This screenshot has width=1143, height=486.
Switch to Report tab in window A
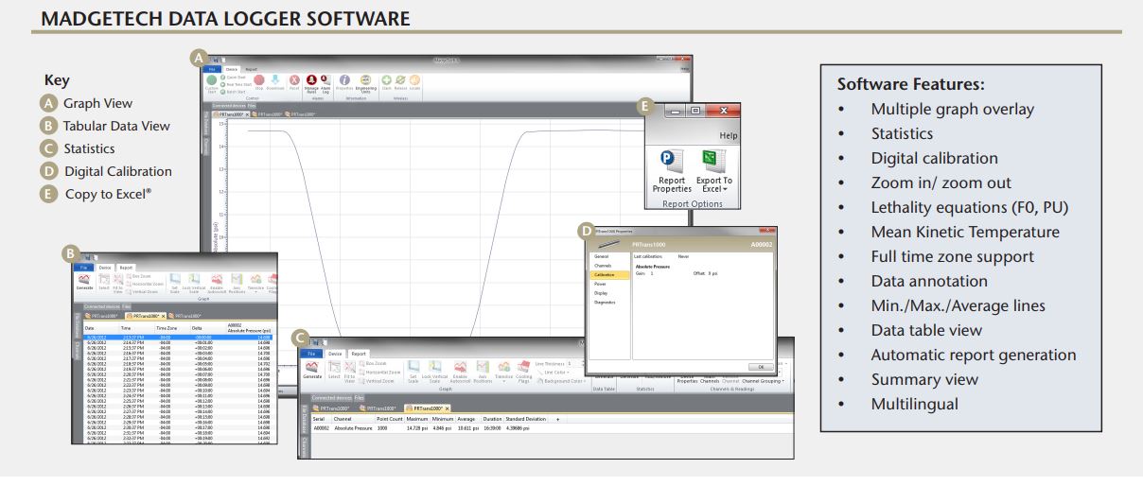(x=252, y=69)
